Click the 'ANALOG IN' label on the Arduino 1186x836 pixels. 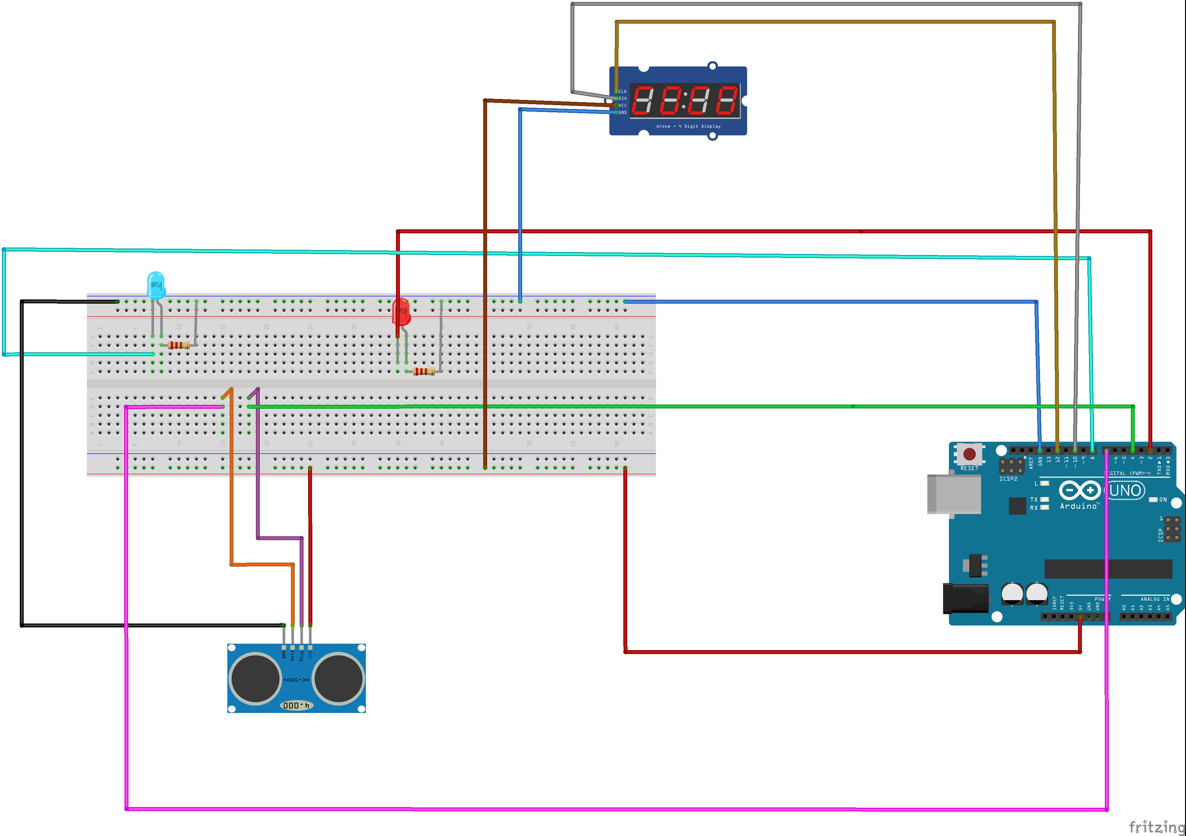click(x=1155, y=600)
